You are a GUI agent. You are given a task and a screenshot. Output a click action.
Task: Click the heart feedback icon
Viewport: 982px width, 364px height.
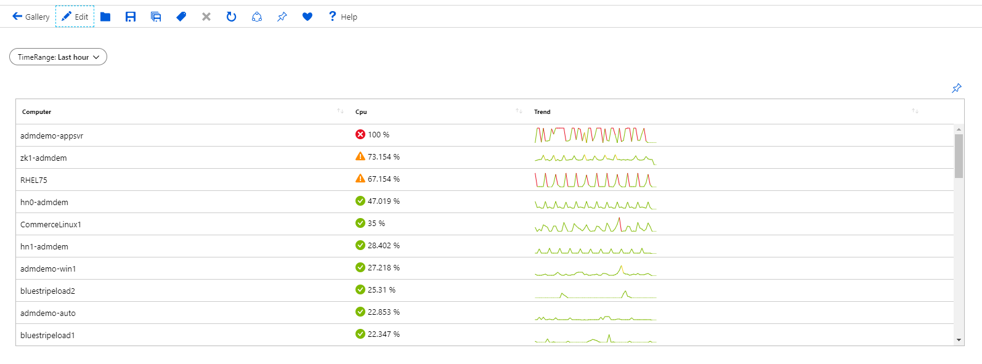coord(307,17)
